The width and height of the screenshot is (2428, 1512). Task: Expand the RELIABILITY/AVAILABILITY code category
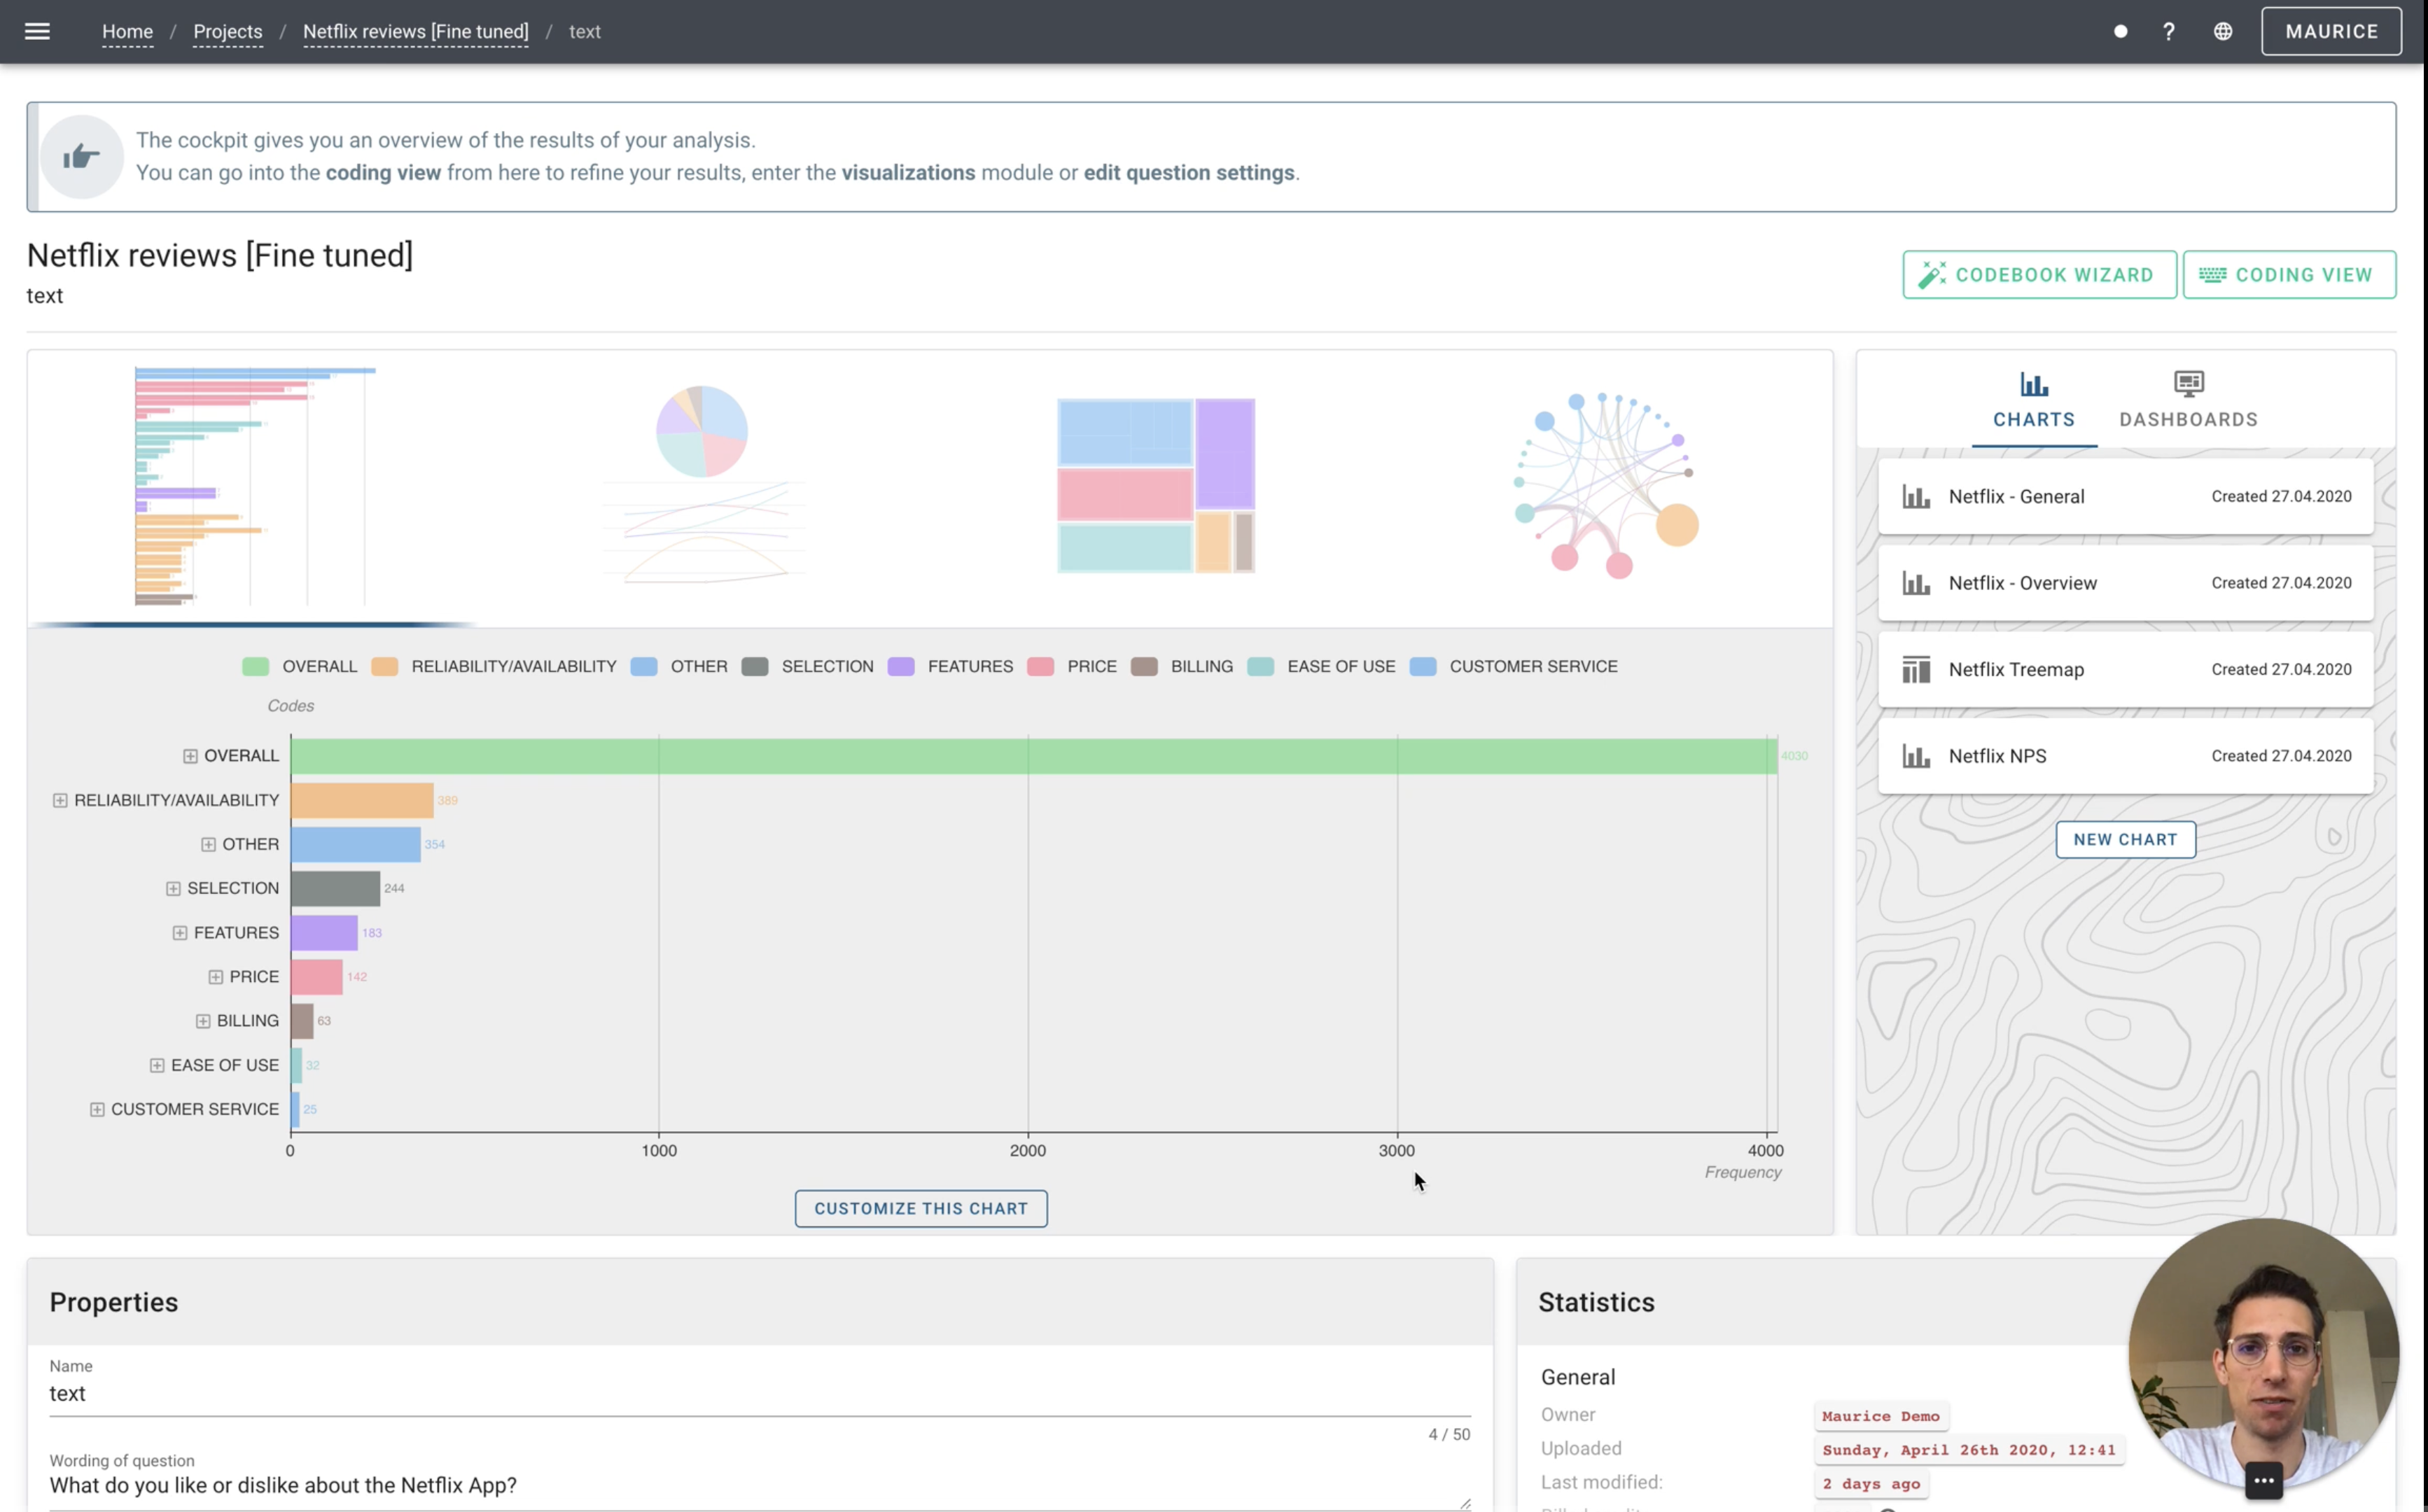(60, 800)
